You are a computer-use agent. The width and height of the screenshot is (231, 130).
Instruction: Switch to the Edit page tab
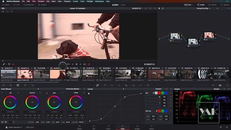[x=94, y=127]
